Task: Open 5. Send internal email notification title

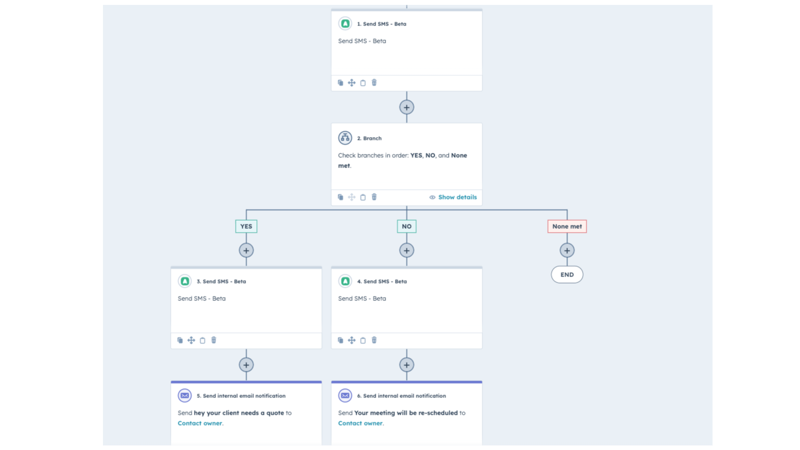Action: (x=241, y=396)
